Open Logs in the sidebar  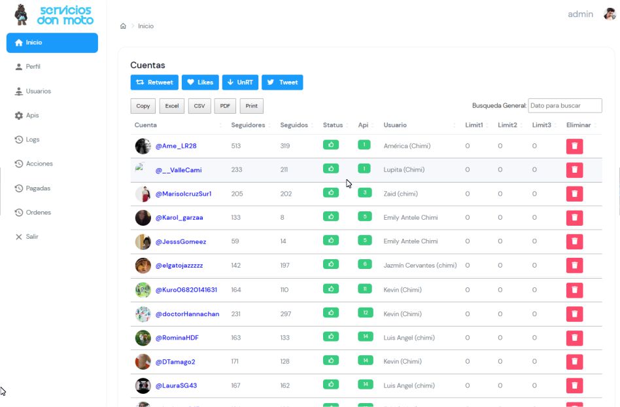(33, 139)
